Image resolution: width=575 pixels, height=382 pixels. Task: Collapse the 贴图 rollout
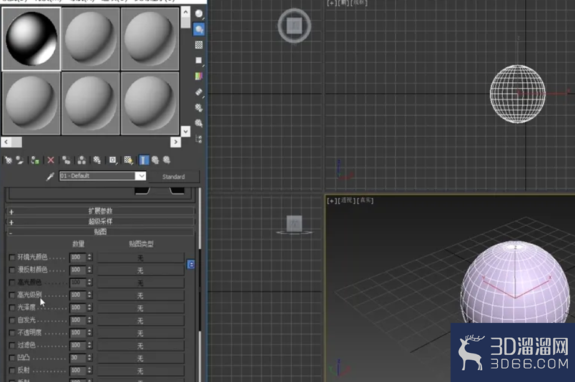(x=100, y=231)
